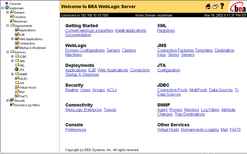247x154 pixels.
Task: Open help question mark icon
Action: pyautogui.click(x=222, y=6)
